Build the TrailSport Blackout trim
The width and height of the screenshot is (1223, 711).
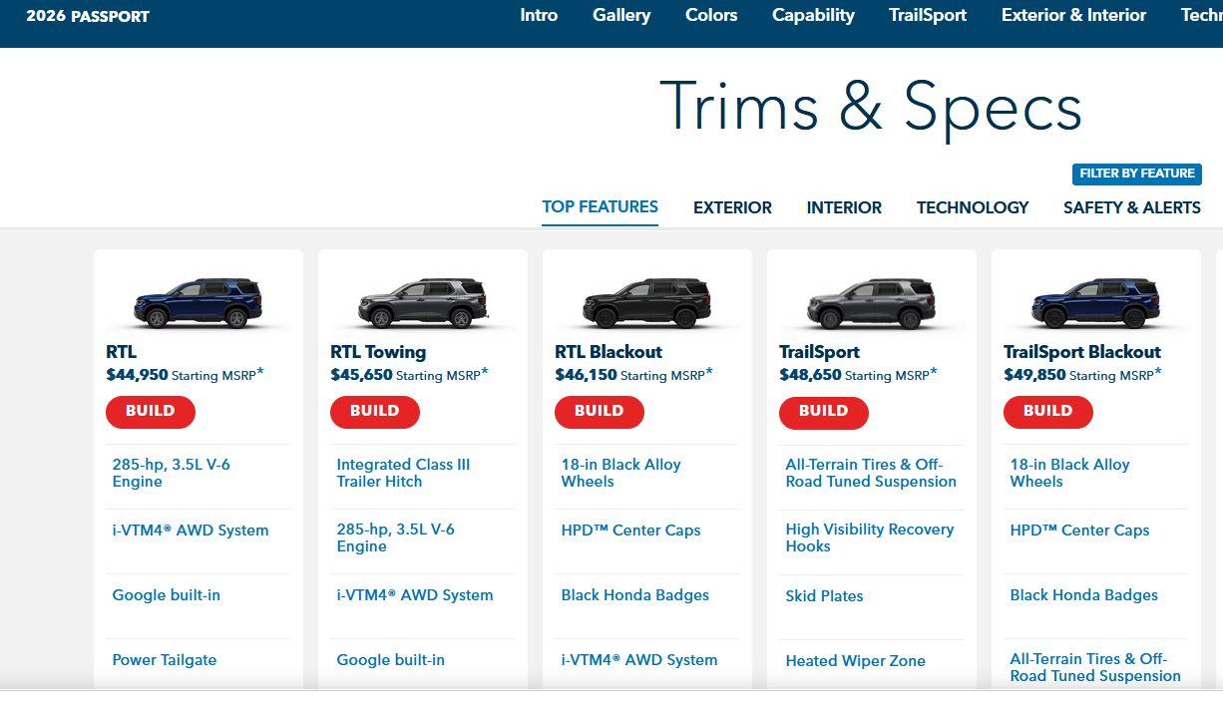(1047, 412)
